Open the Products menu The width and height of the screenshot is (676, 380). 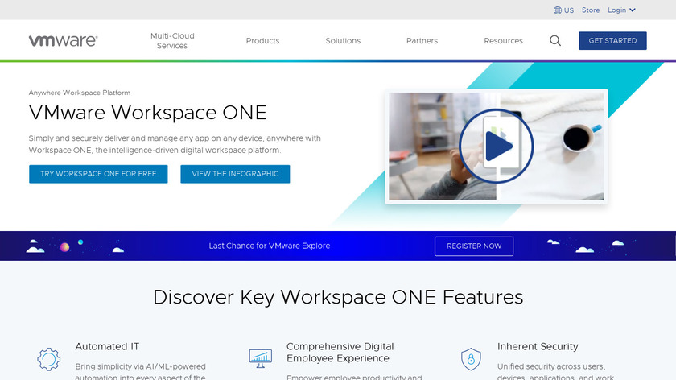[262, 40]
